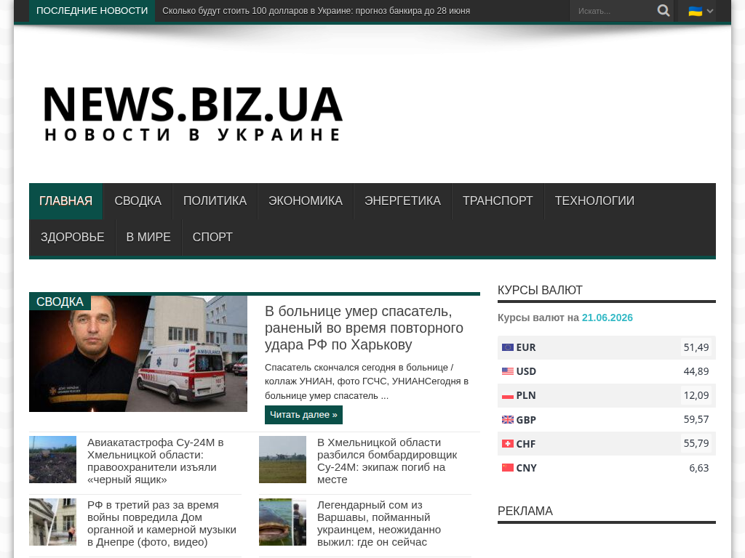
Task: Click the breaking news ticker about 100 dollars
Action: click(316, 11)
